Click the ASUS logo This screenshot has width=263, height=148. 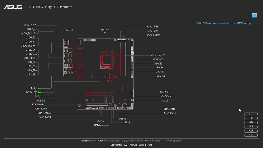coord(13,7)
